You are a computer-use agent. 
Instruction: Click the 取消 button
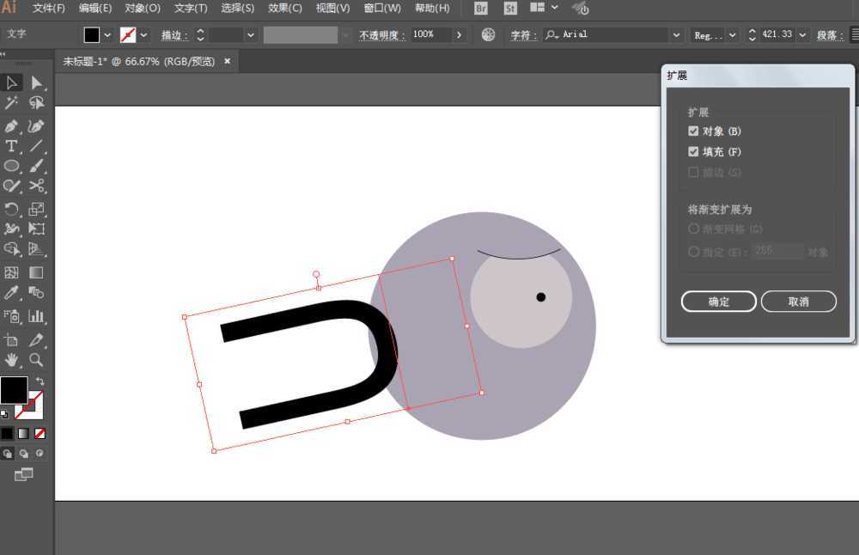[x=798, y=302]
